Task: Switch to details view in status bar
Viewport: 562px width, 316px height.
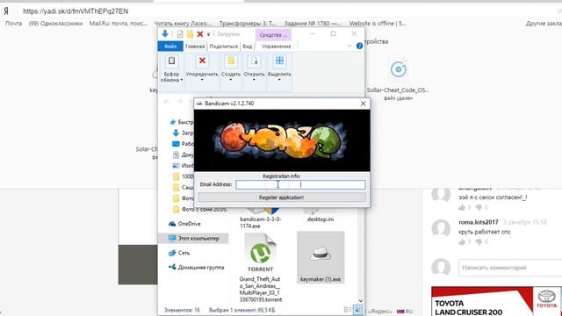Action: (x=348, y=310)
